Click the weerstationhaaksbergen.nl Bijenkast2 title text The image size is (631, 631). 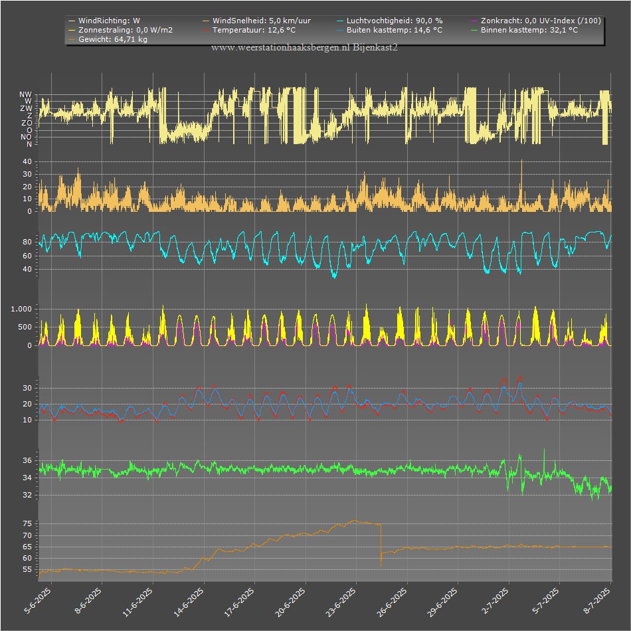point(304,47)
